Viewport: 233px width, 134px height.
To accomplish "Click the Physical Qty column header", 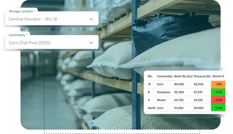I will point(202,76).
